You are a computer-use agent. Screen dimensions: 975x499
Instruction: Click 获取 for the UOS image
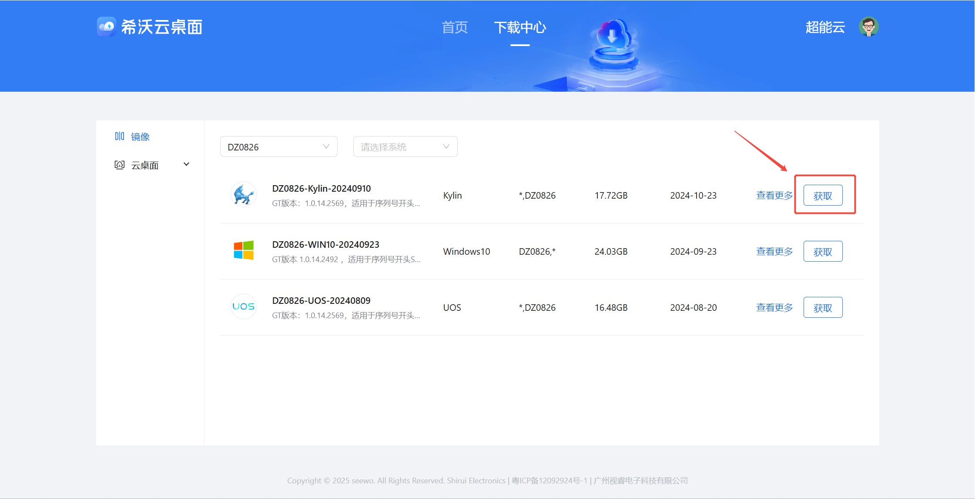(x=823, y=308)
